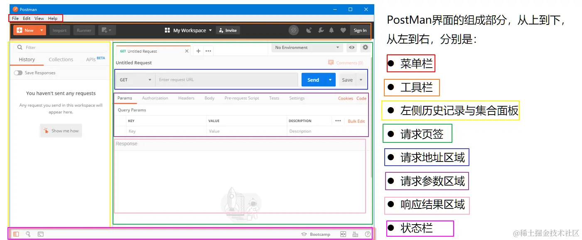Click the Import button
Image resolution: width=582 pixels, height=240 pixels.
pos(59,30)
